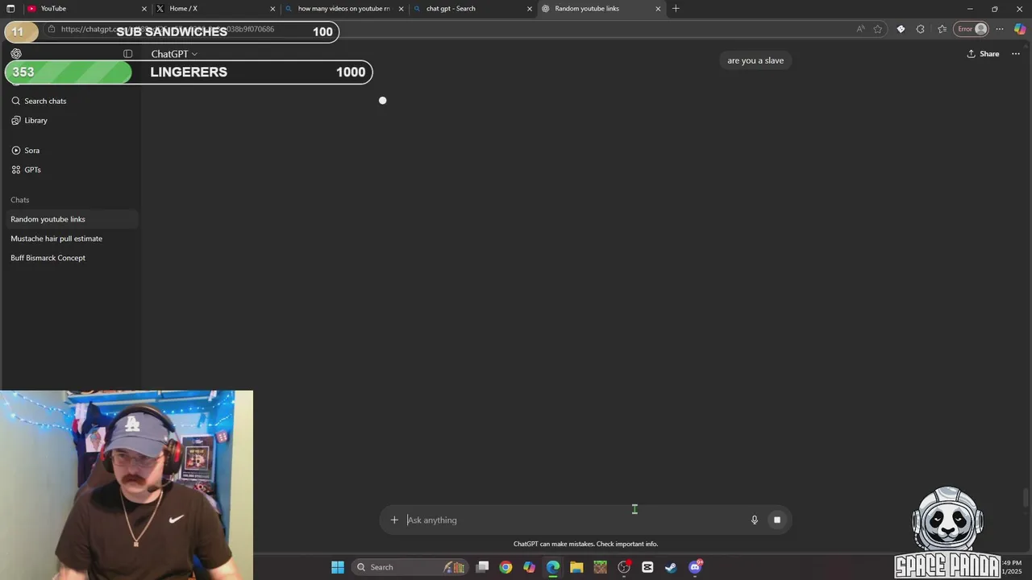Open Task View on the taskbar
The width and height of the screenshot is (1032, 580).
[x=482, y=567]
